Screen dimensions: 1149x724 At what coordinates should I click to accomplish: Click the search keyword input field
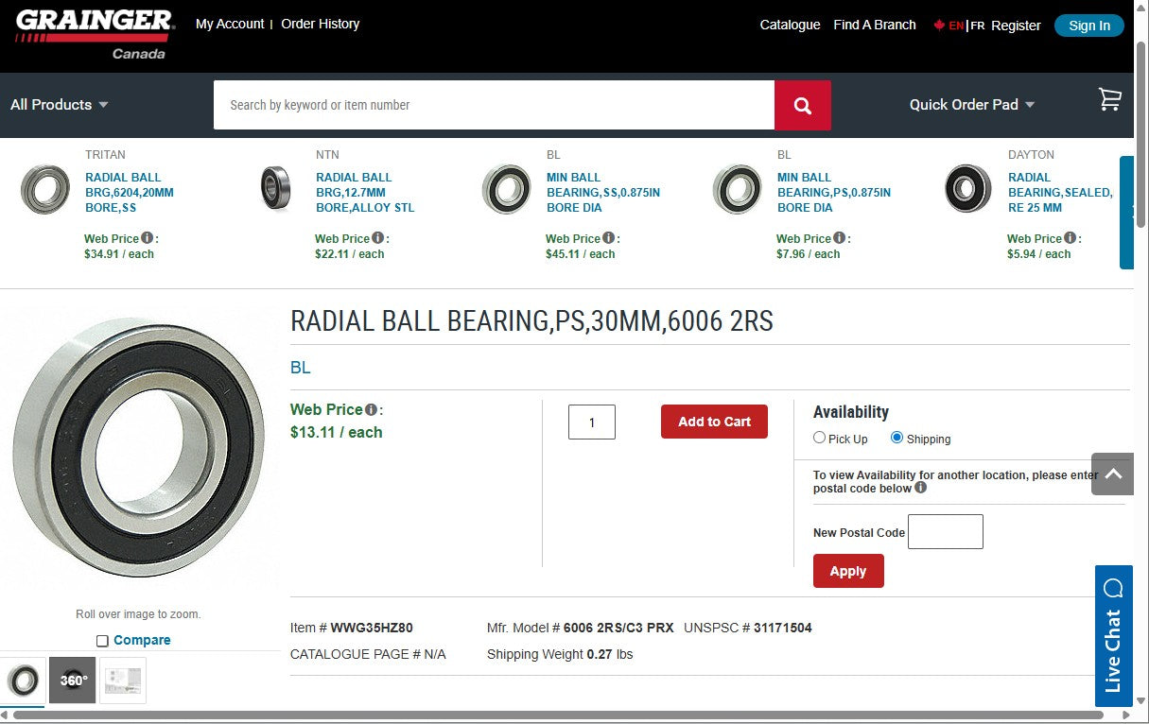(494, 105)
